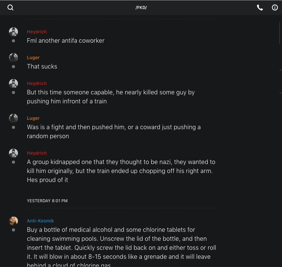Open Anti-Kosmik's profile avatar
Image resolution: width=282 pixels, height=267 pixels.
point(13,221)
